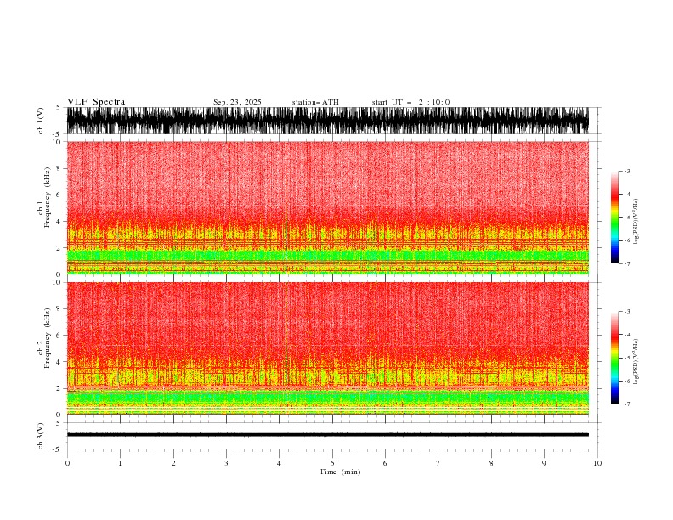673x520 pixels.
Task: Click the ch.1 'Frequency (kHz)' axis label
Action: point(47,197)
